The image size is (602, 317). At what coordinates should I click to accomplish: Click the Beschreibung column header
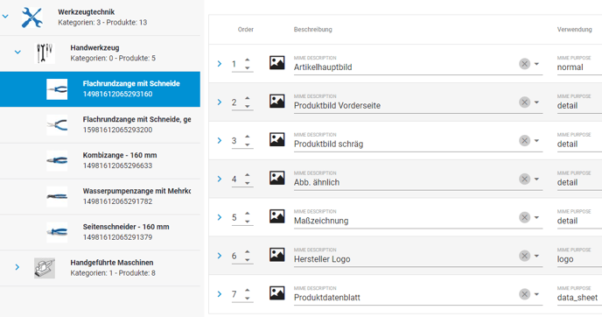(313, 29)
